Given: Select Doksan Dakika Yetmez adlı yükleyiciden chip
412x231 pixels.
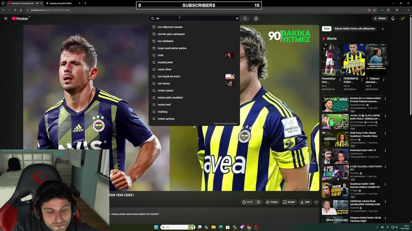Looking at the screenshot, I should pos(355,29).
